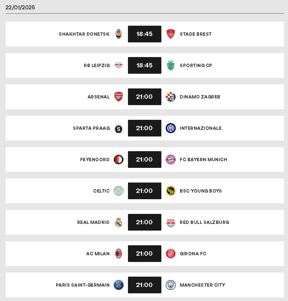Open the Arsenal vs Dinamo Zagreb 21:00 box

pyautogui.click(x=145, y=97)
